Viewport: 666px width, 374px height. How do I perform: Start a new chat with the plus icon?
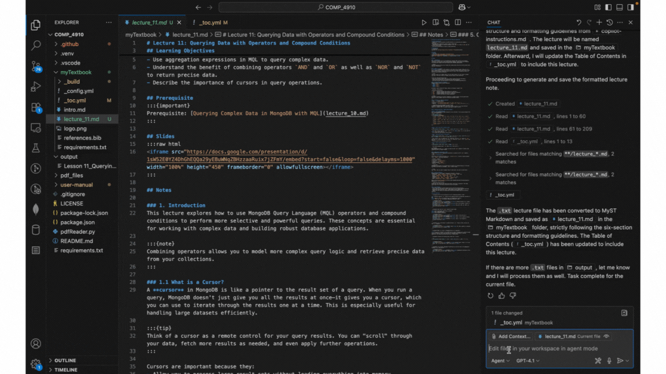pos(599,22)
